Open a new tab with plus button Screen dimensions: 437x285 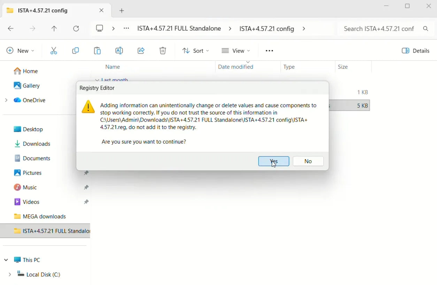pyautogui.click(x=122, y=11)
